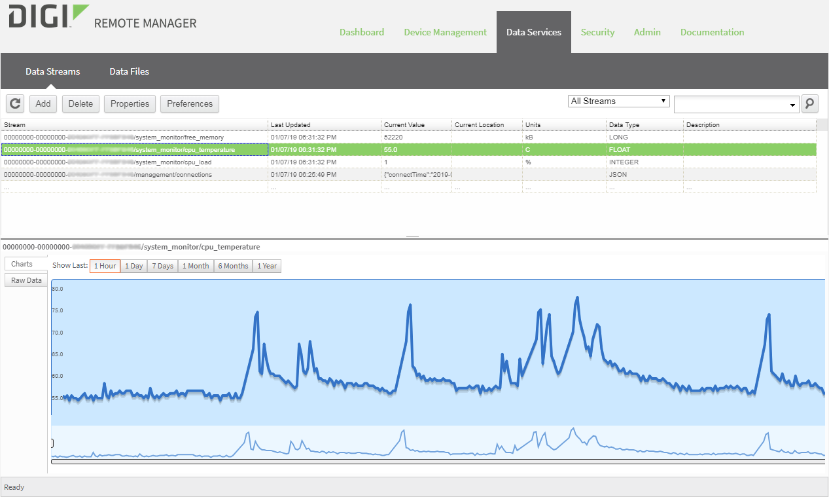Go to Device Management

tap(446, 32)
